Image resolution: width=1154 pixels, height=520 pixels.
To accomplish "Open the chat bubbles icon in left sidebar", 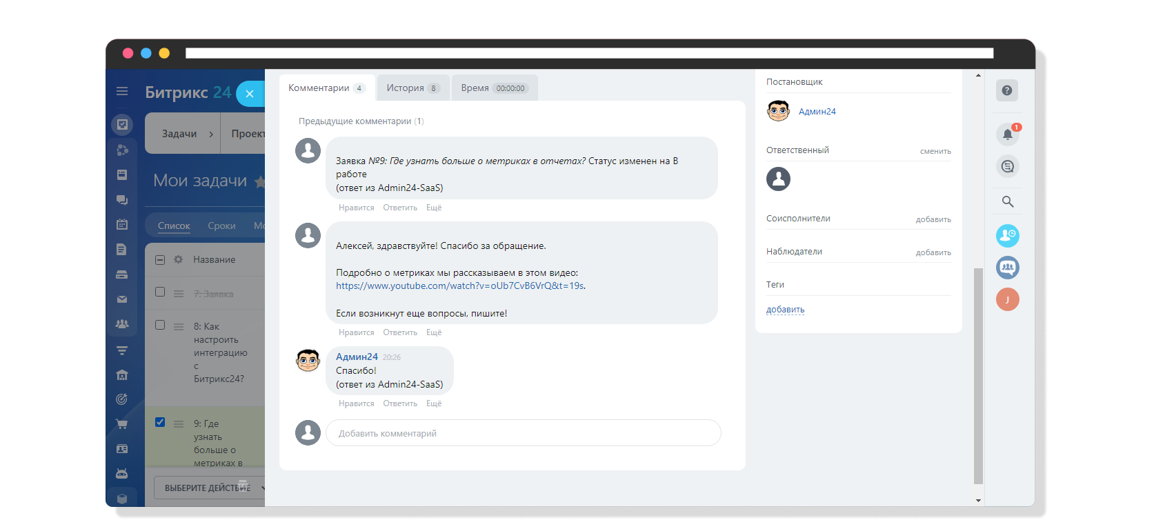I will tap(122, 200).
